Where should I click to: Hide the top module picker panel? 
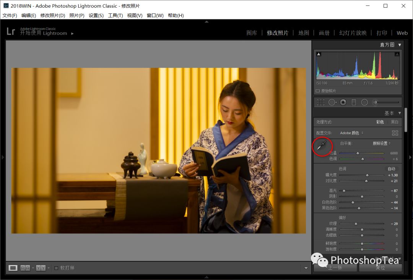(206, 21)
